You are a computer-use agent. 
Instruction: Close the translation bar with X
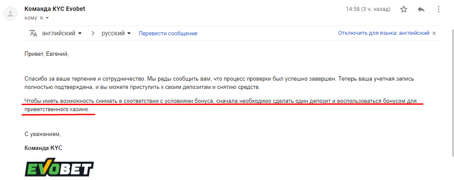(x=434, y=33)
